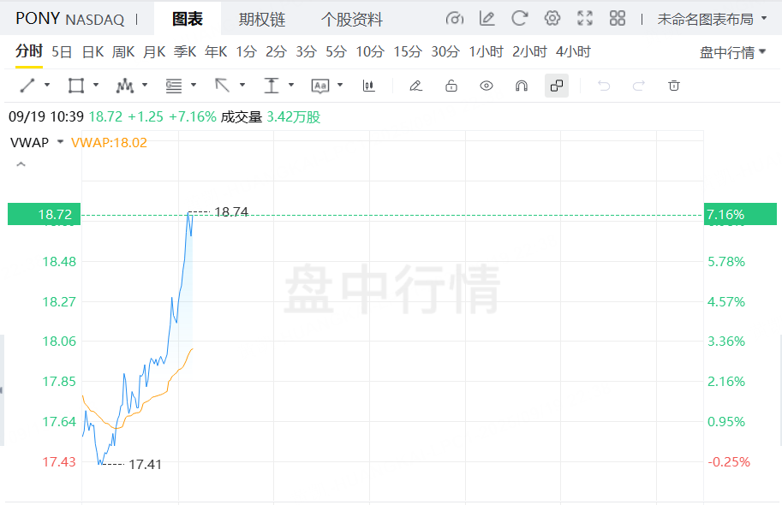
Task: Delete all drawings with trash icon
Action: point(674,86)
